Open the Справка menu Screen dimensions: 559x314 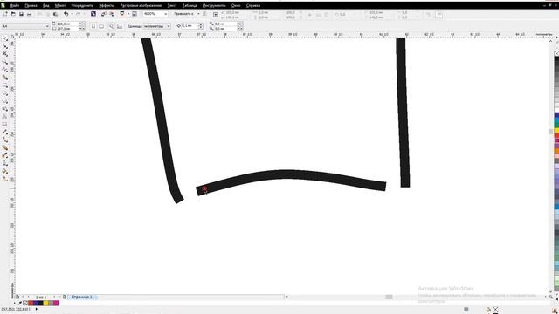[x=253, y=5]
